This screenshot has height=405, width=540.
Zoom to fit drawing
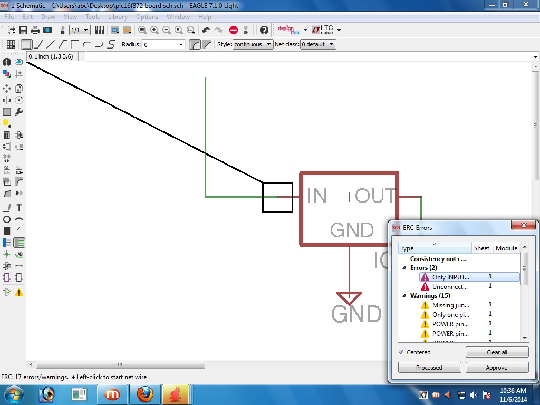click(x=142, y=30)
